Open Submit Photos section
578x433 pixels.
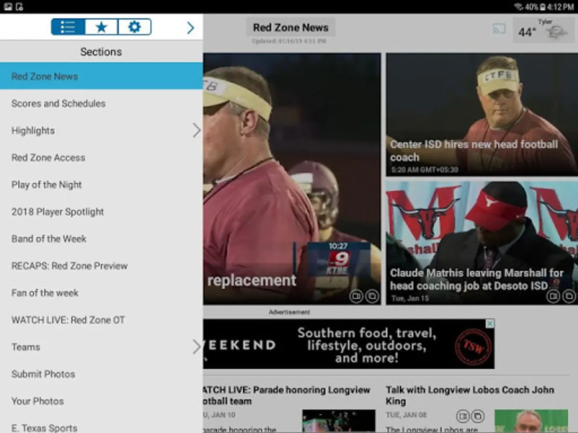[101, 374]
